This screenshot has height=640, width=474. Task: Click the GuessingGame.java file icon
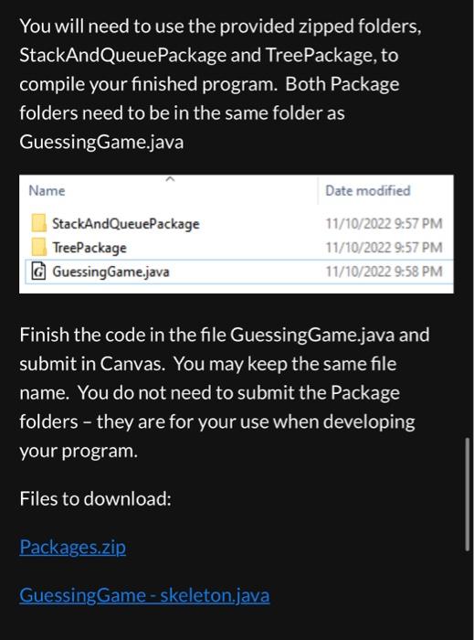(38, 272)
